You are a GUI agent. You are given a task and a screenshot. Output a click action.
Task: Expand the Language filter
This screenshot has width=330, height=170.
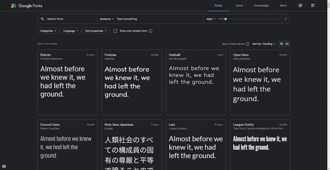[x=71, y=31]
